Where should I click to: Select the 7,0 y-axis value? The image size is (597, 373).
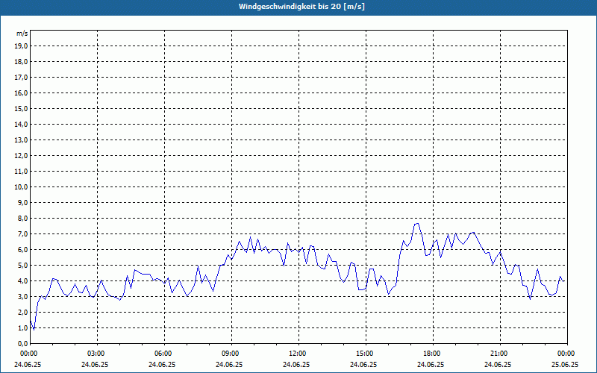coord(22,233)
